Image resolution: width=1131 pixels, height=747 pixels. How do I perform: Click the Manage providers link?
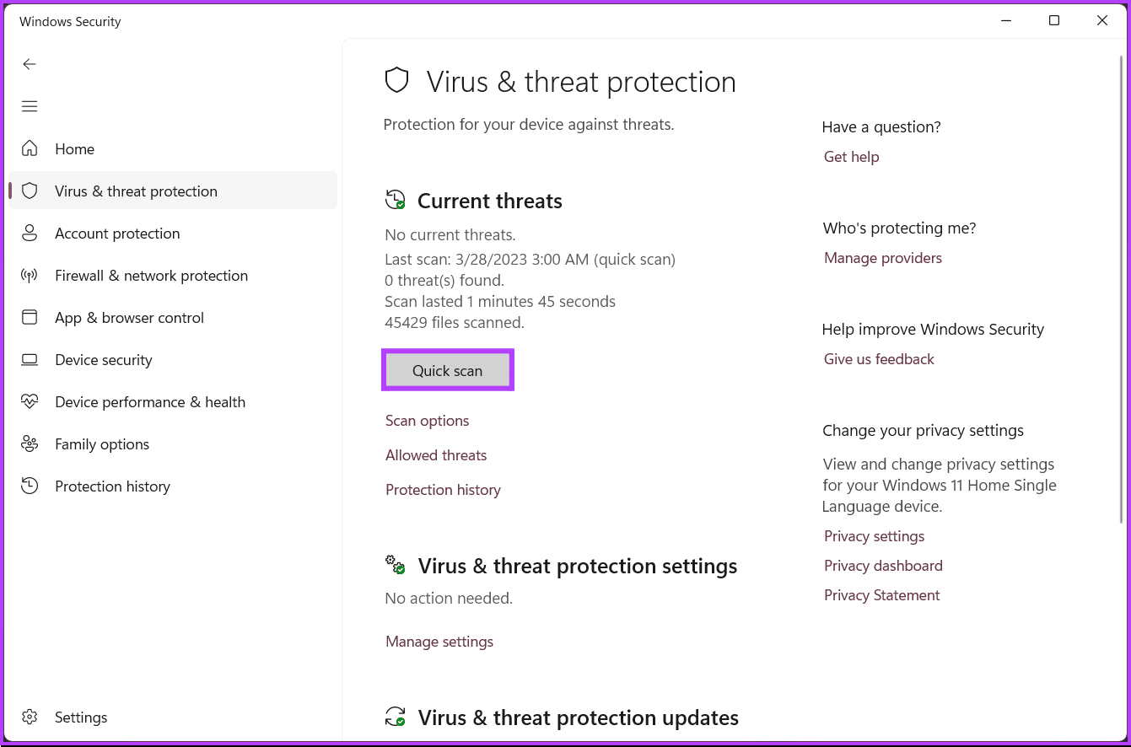[883, 258]
